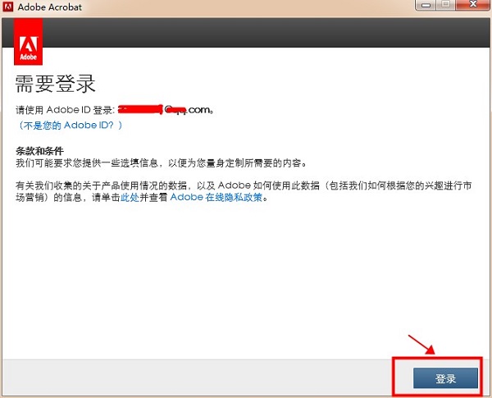Click the red Adobe logo
This screenshot has width=492, height=398.
(28, 42)
